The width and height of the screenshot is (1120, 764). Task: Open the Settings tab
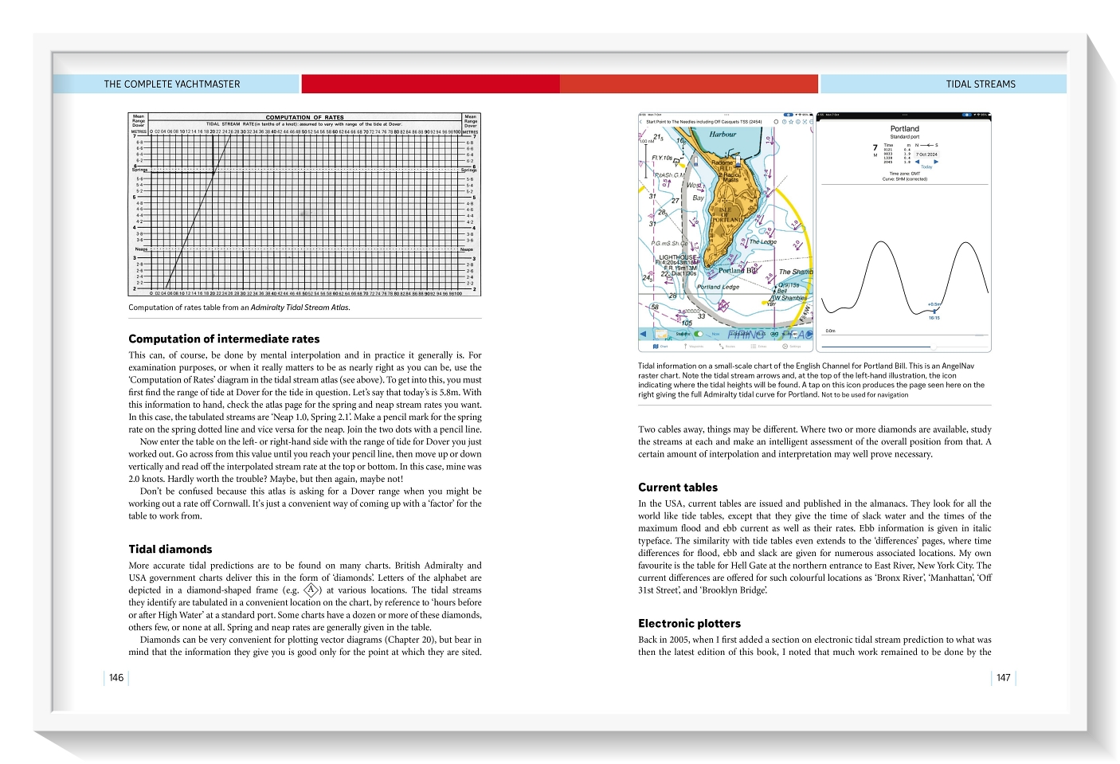pos(791,347)
